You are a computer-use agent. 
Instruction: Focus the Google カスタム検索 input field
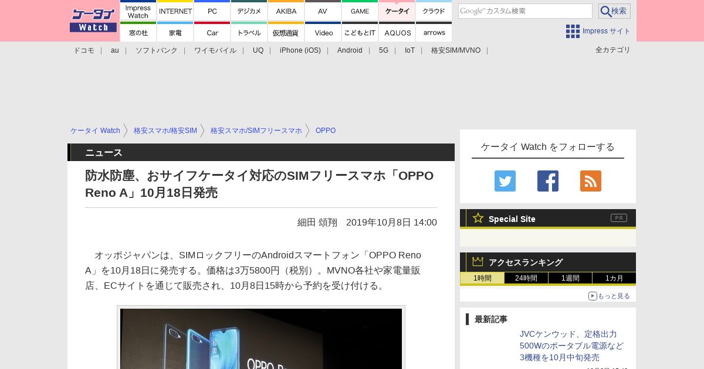(x=525, y=11)
